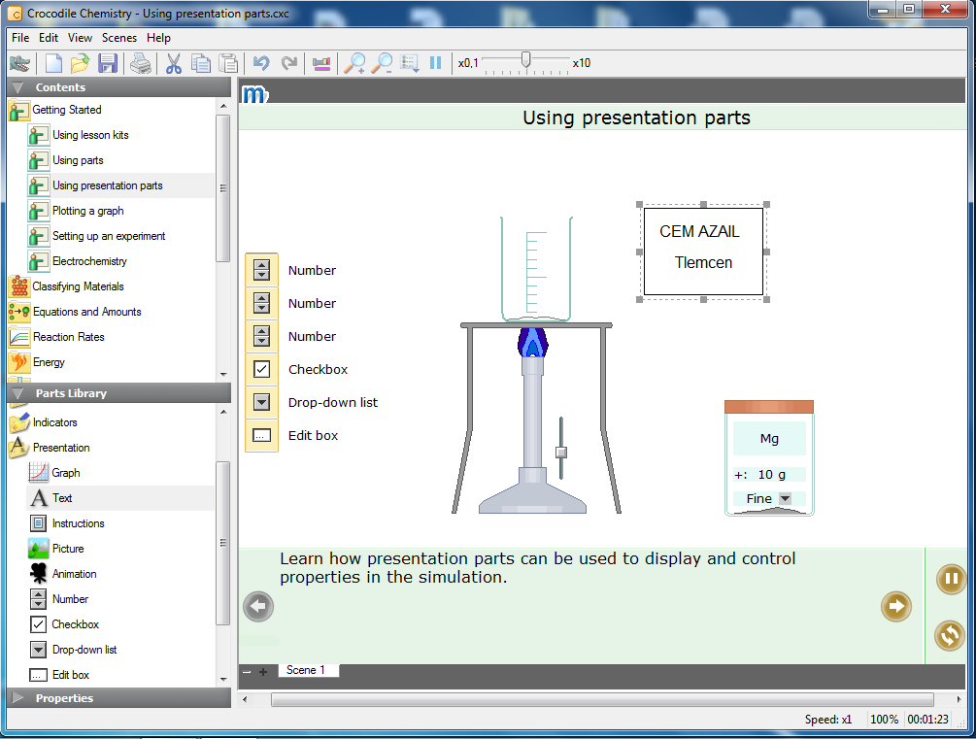Select Graph part in Parts Library
This screenshot has width=976, height=739.
pos(65,473)
